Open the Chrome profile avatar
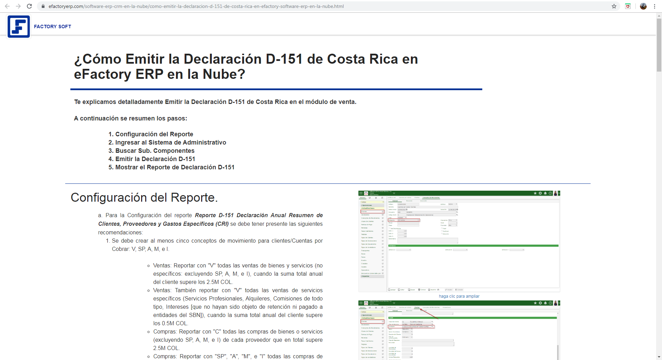Viewport: 662px width, 360px height. point(643,6)
